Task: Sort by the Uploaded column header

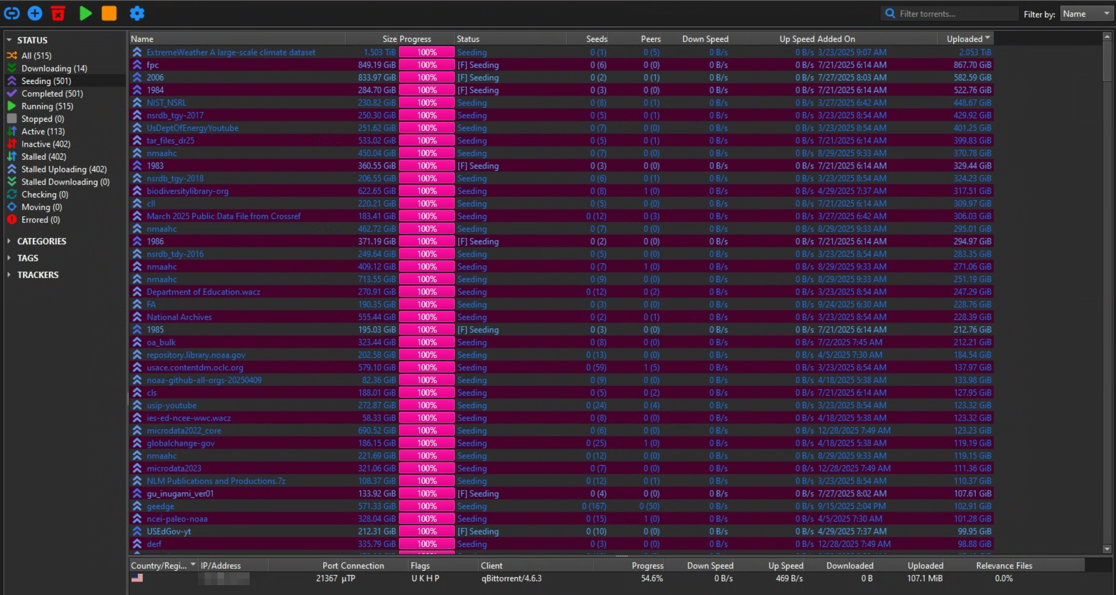Action: [x=964, y=39]
